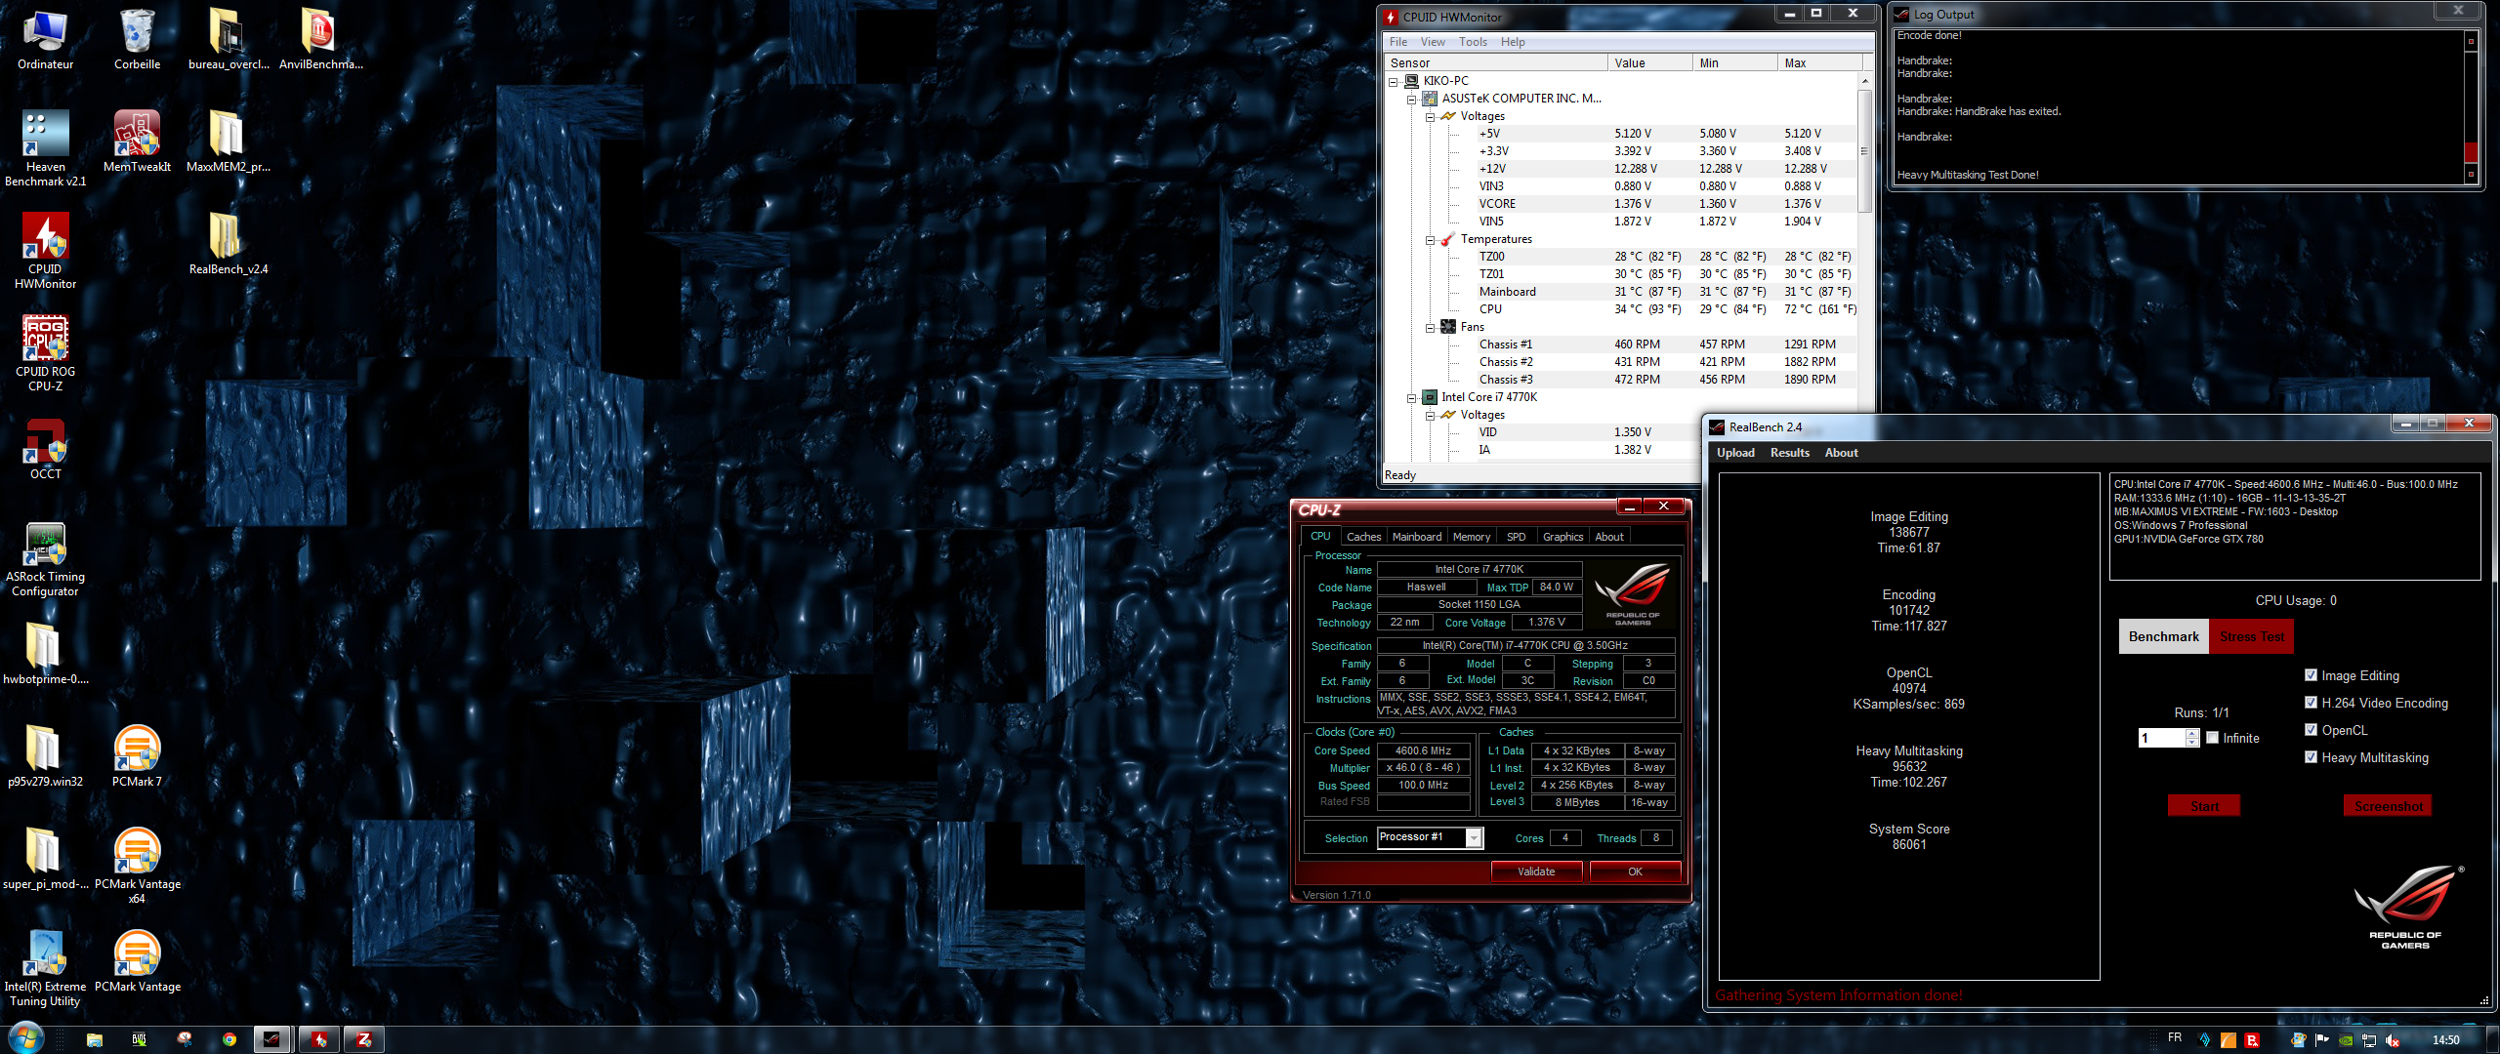Switch to the Stress Test mode
The width and height of the screenshot is (2500, 1054).
2252,636
